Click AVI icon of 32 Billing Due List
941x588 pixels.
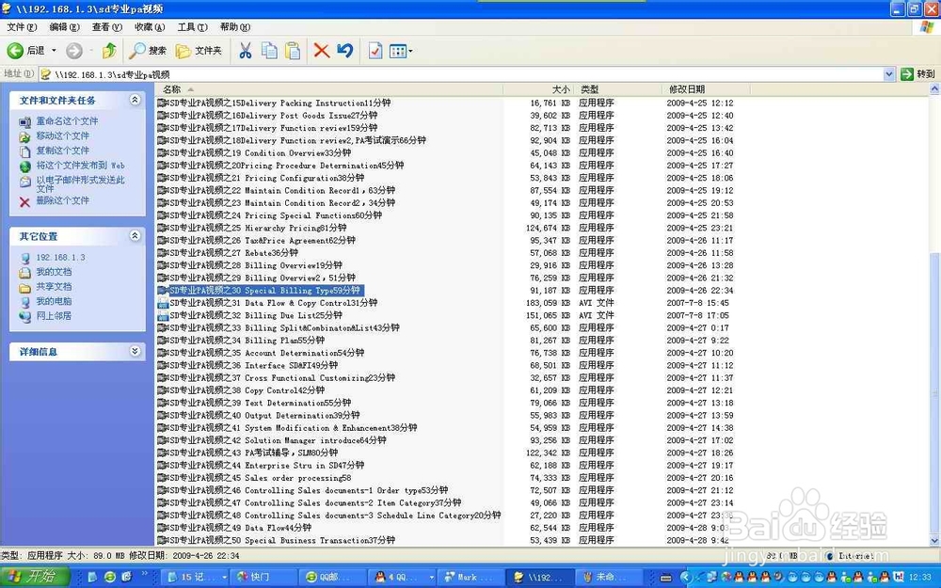click(163, 315)
